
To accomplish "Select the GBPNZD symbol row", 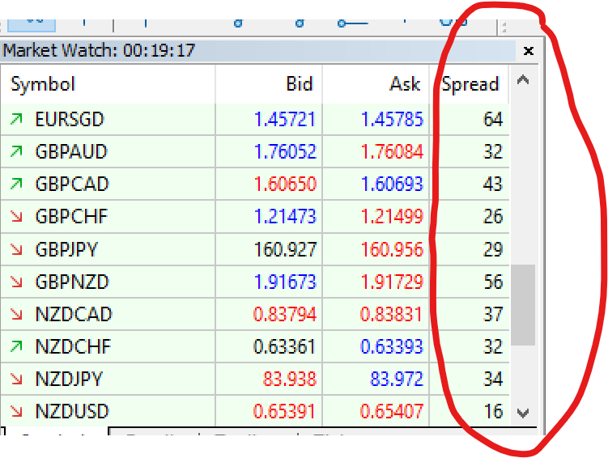I will (x=255, y=282).
